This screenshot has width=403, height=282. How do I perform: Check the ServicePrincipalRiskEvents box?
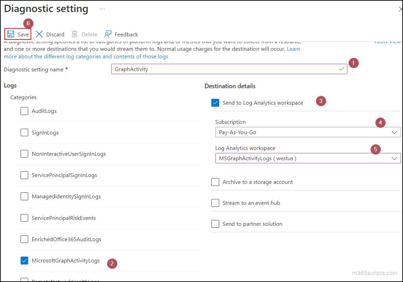pyautogui.click(x=24, y=218)
